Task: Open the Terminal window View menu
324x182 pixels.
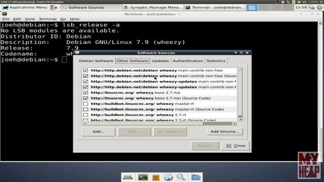Action: pyautogui.click(x=30, y=19)
